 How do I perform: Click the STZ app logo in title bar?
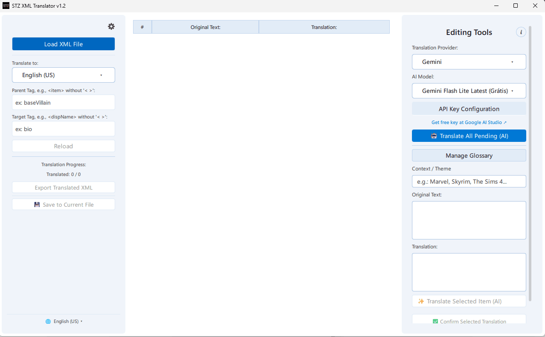(6, 6)
